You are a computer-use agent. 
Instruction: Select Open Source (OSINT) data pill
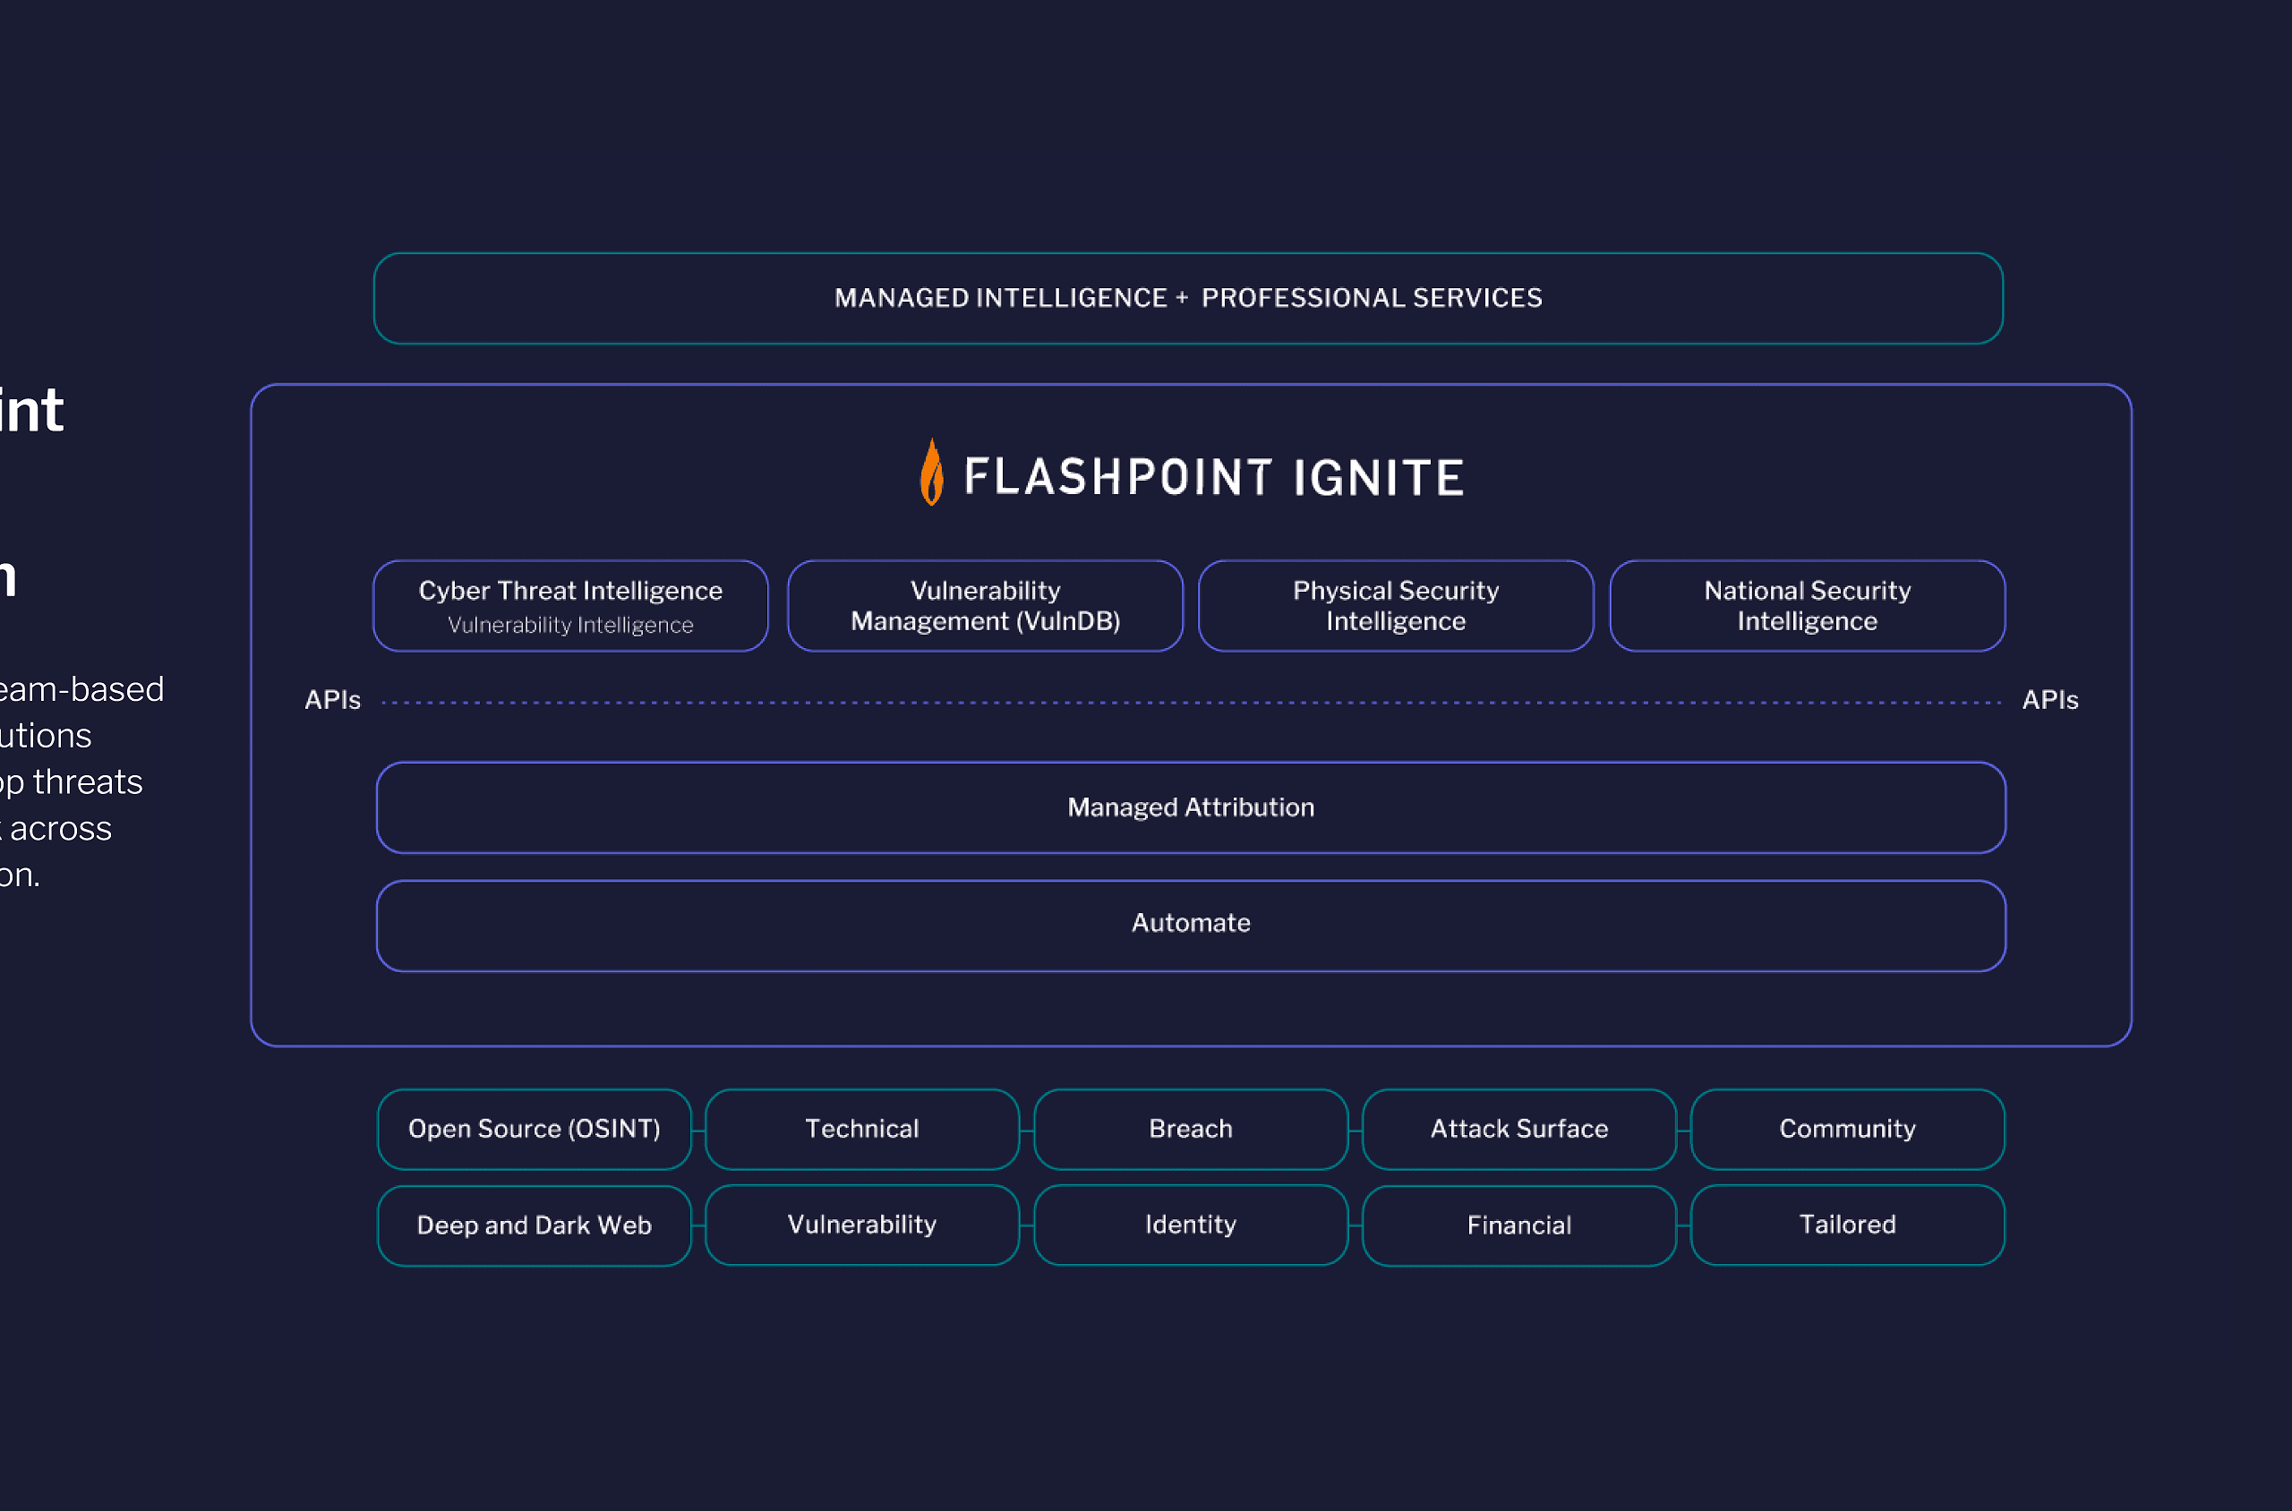point(534,1129)
